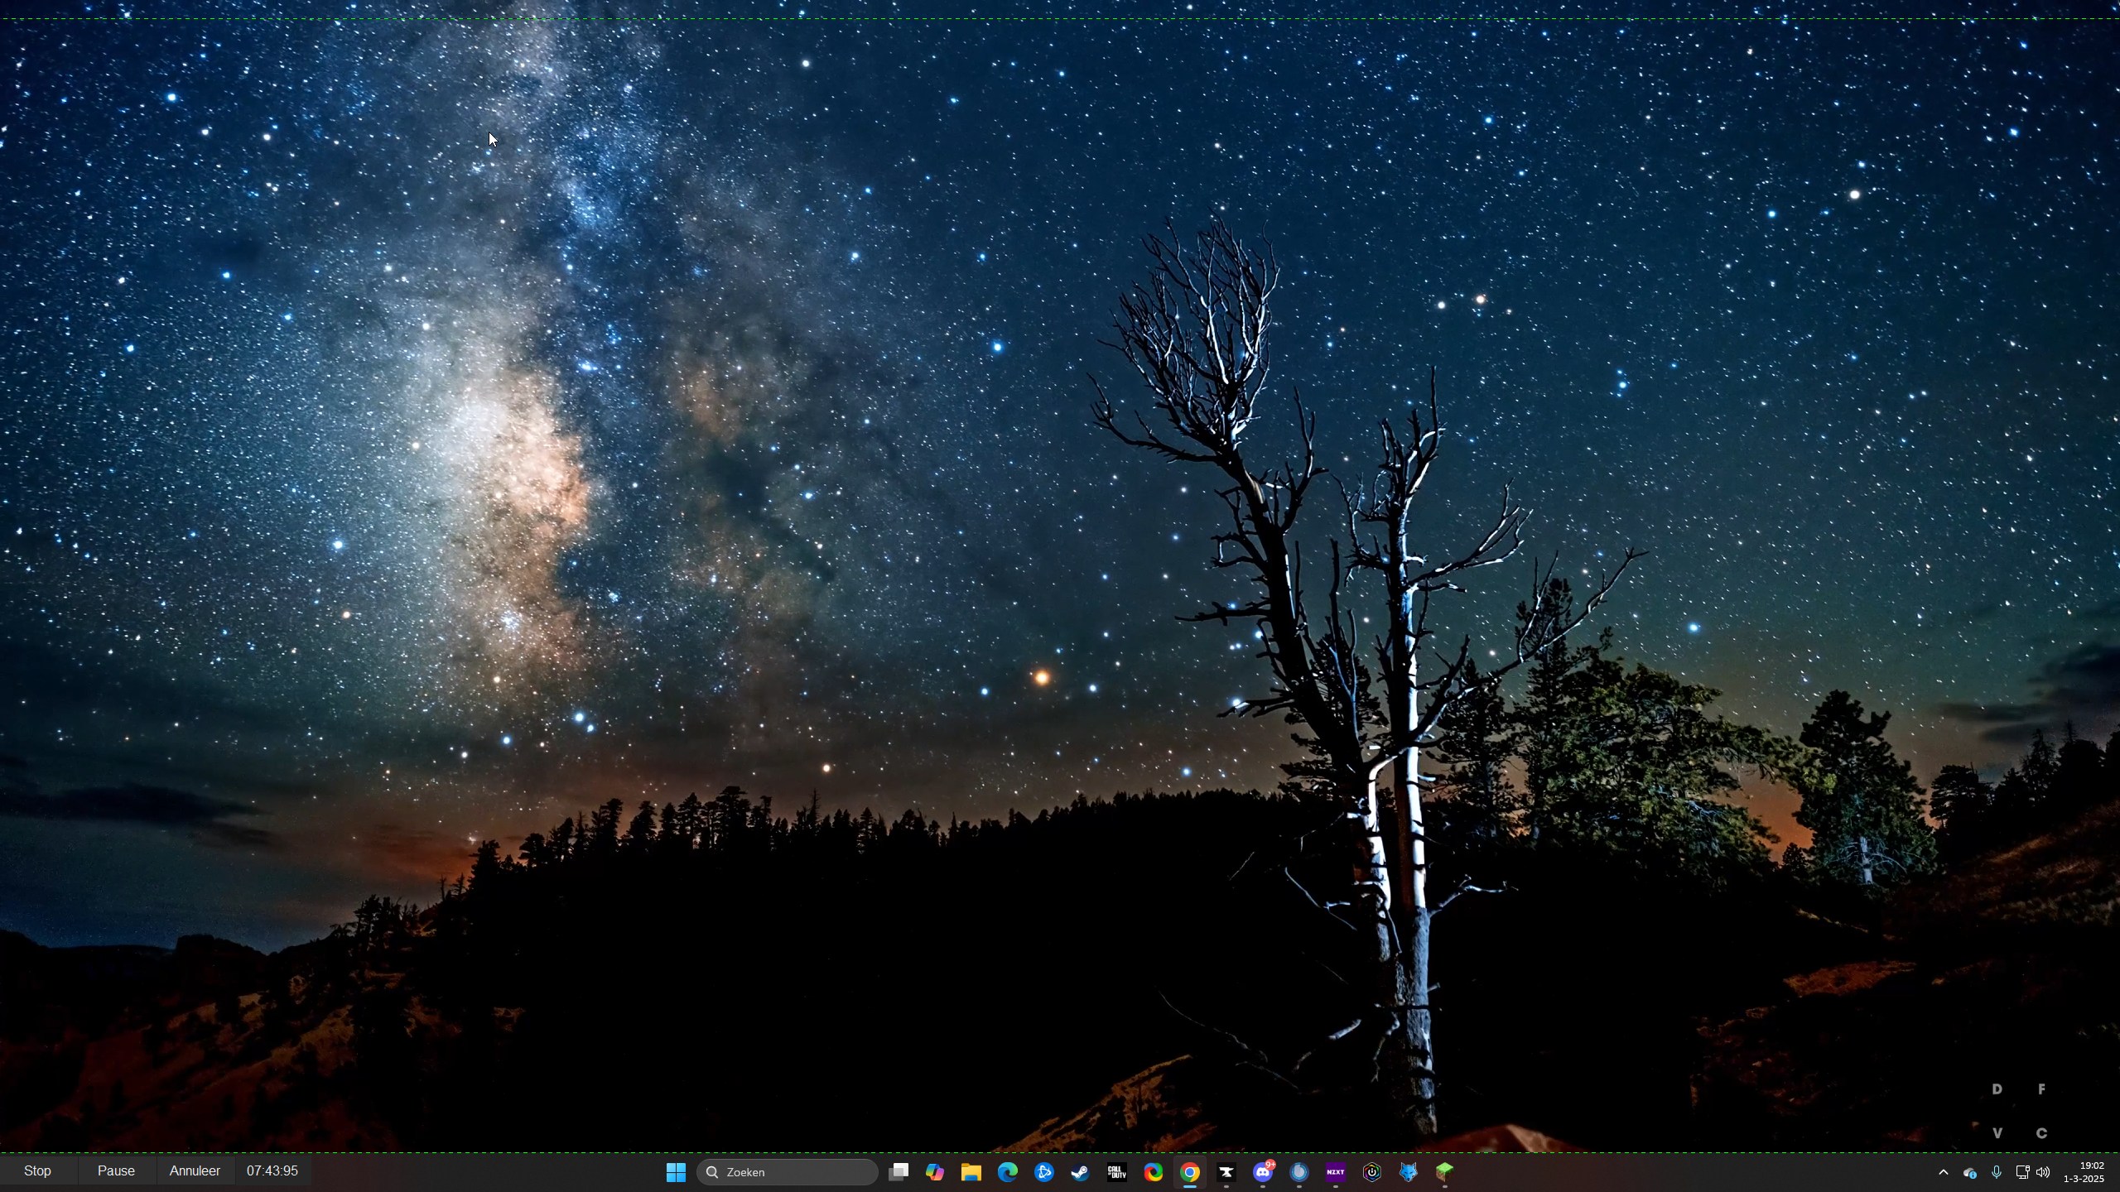Click the Stop recording button

click(x=37, y=1171)
